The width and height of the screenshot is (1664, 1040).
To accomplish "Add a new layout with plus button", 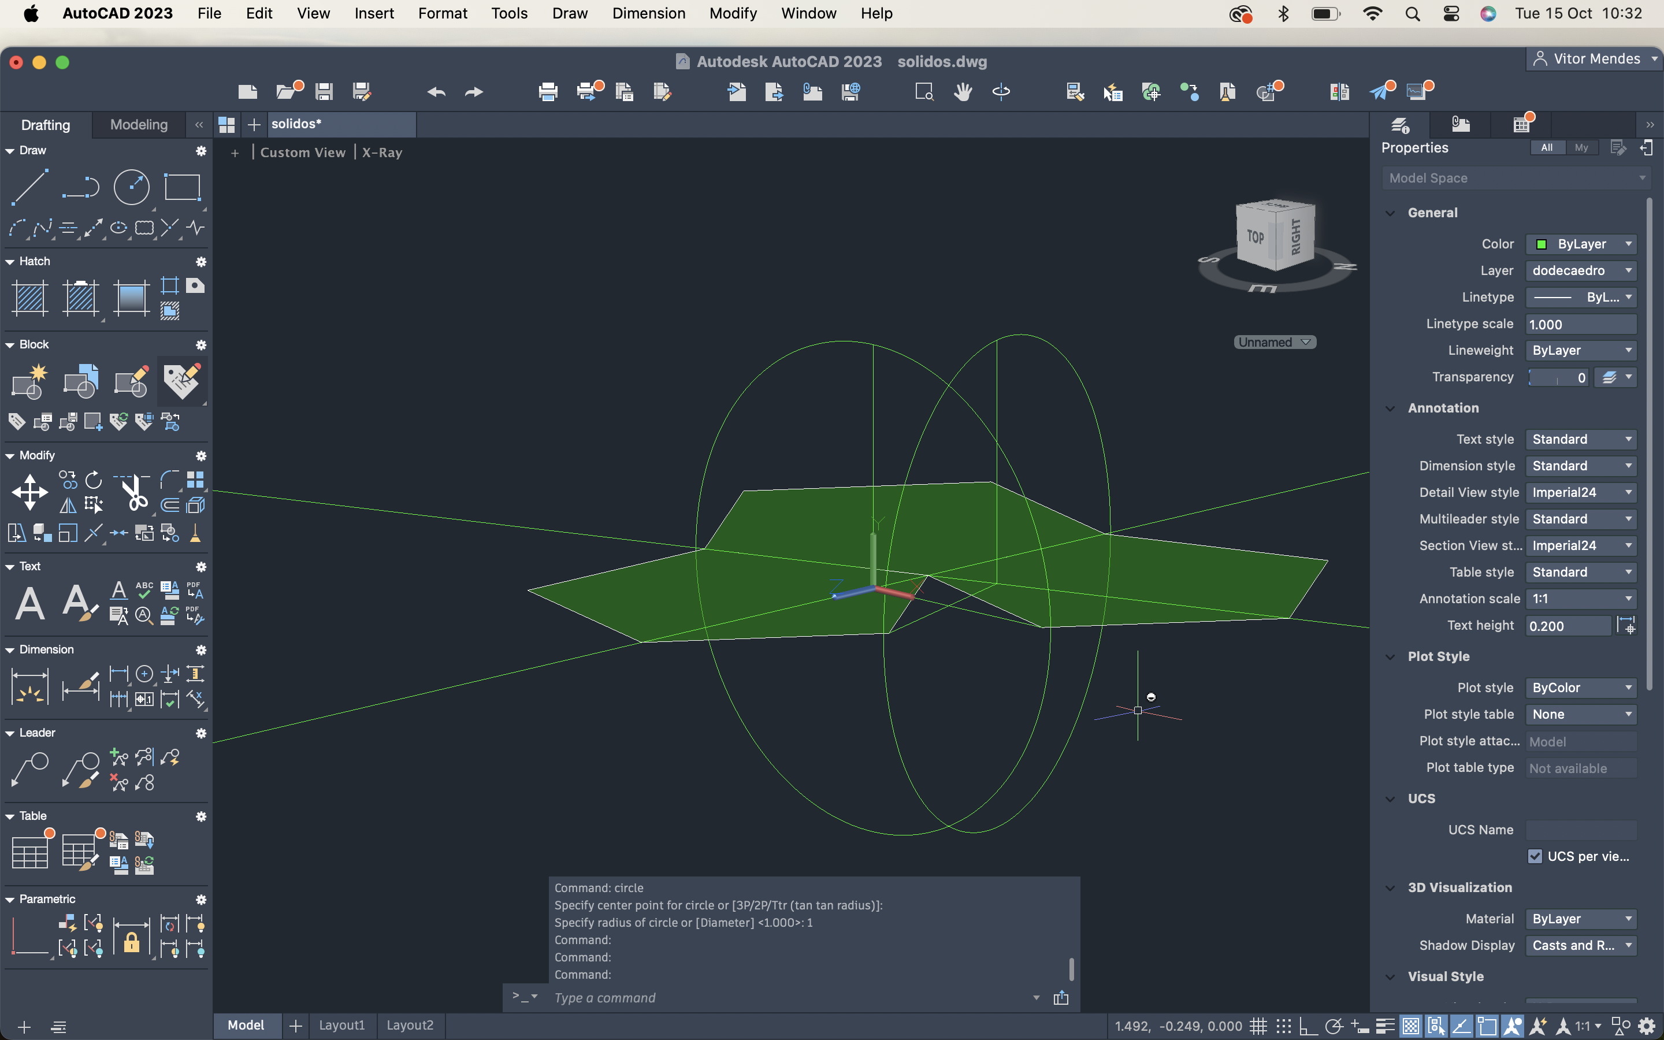I will [296, 1026].
